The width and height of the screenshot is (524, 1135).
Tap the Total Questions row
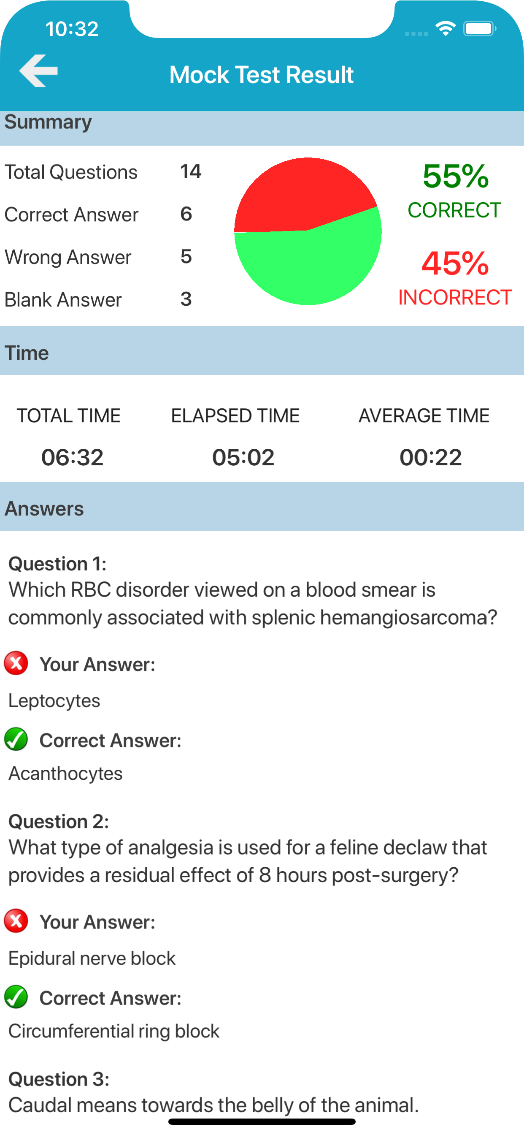click(x=103, y=172)
